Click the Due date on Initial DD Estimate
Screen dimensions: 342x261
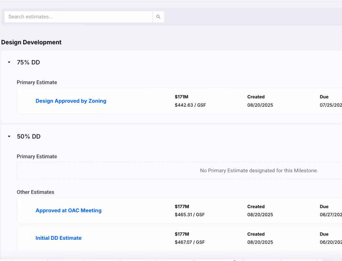(331, 242)
